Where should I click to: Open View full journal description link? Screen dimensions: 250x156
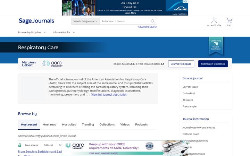coord(109,95)
